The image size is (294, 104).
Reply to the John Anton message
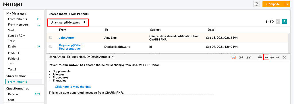coord(266,57)
